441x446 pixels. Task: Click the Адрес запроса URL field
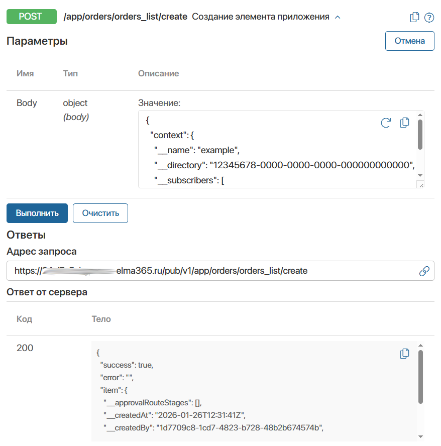(x=220, y=271)
